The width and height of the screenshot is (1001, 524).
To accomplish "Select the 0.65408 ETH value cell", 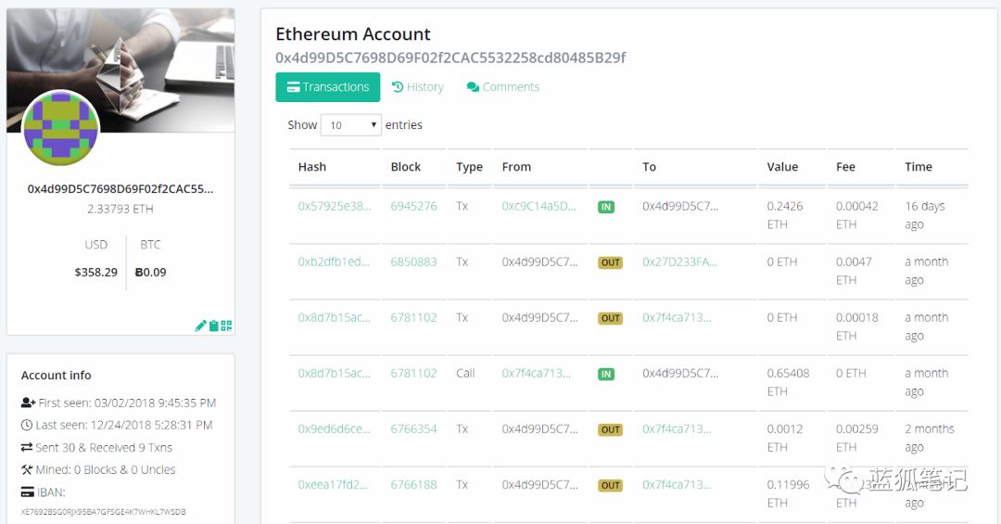I will (789, 382).
